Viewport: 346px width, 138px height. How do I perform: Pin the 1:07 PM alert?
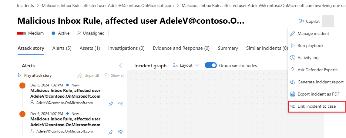111,132
